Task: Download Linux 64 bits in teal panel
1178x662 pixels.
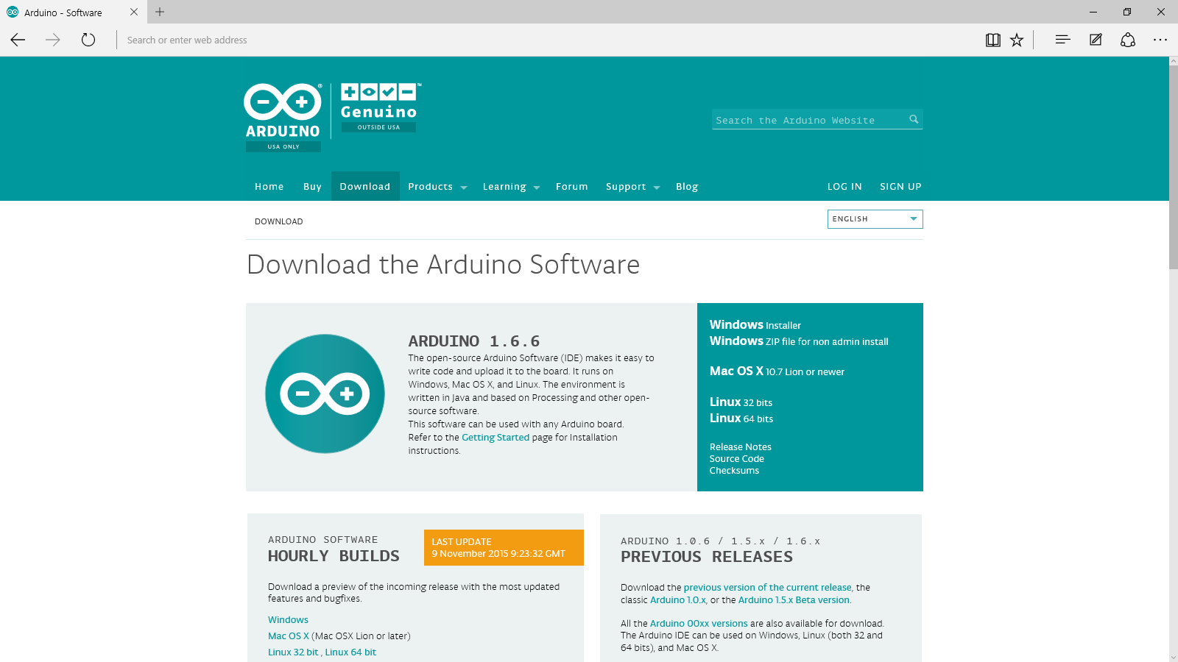Action: click(x=741, y=419)
